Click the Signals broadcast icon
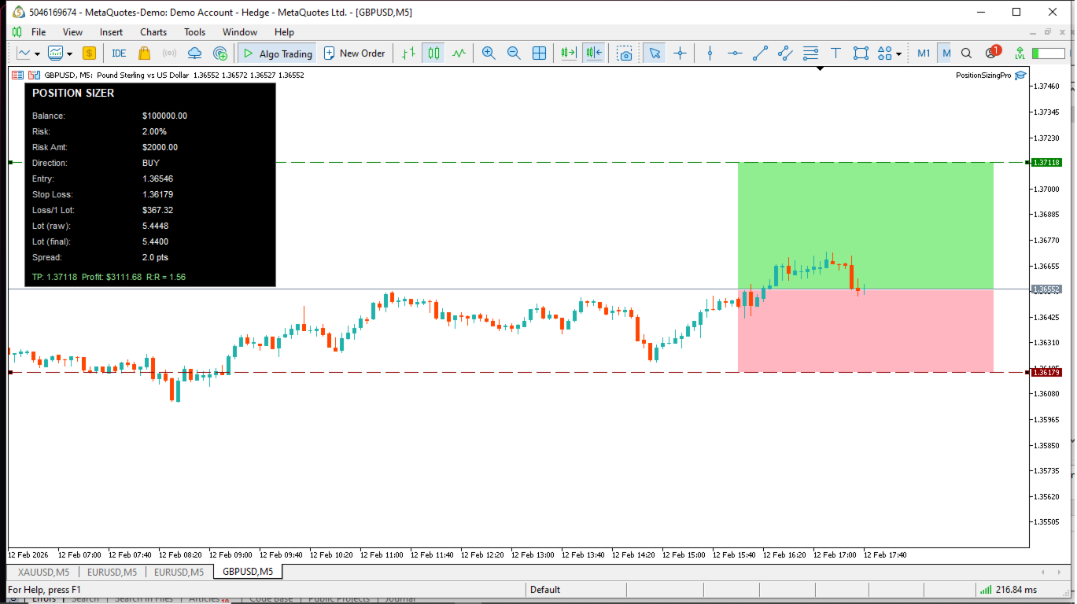This screenshot has width=1077, height=604. point(169,53)
